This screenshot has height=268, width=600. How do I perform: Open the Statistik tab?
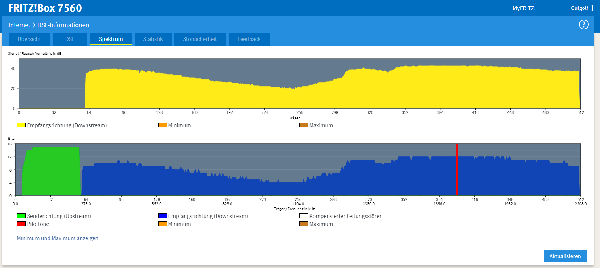pyautogui.click(x=153, y=39)
